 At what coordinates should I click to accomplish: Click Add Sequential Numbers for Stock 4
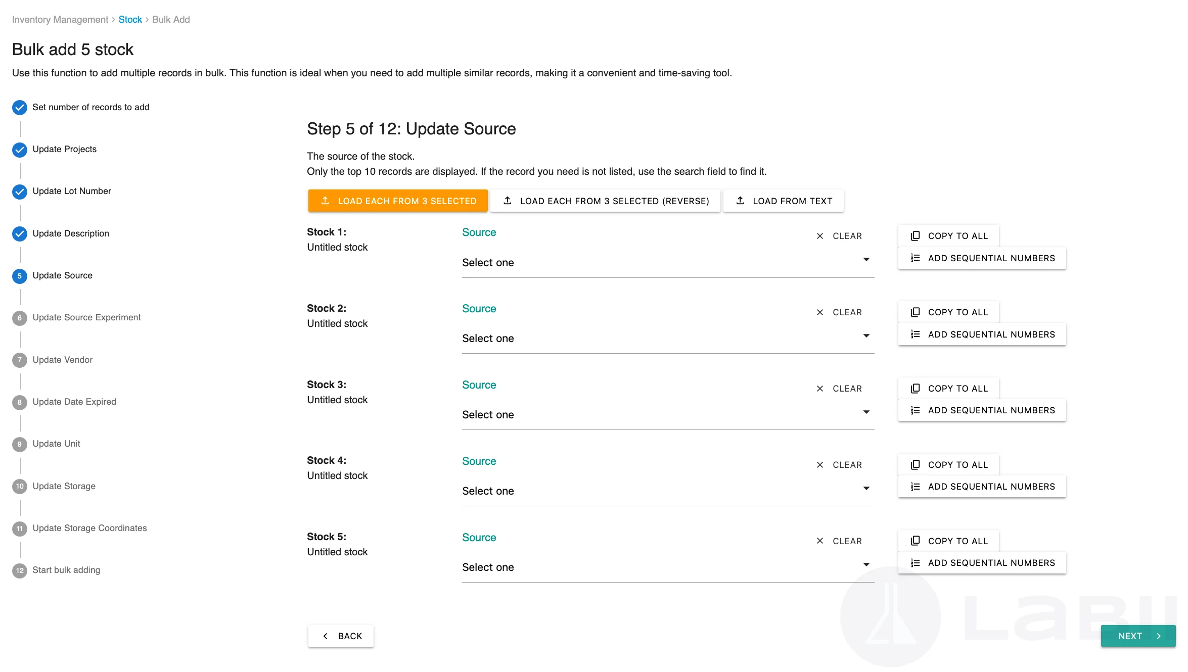(982, 487)
